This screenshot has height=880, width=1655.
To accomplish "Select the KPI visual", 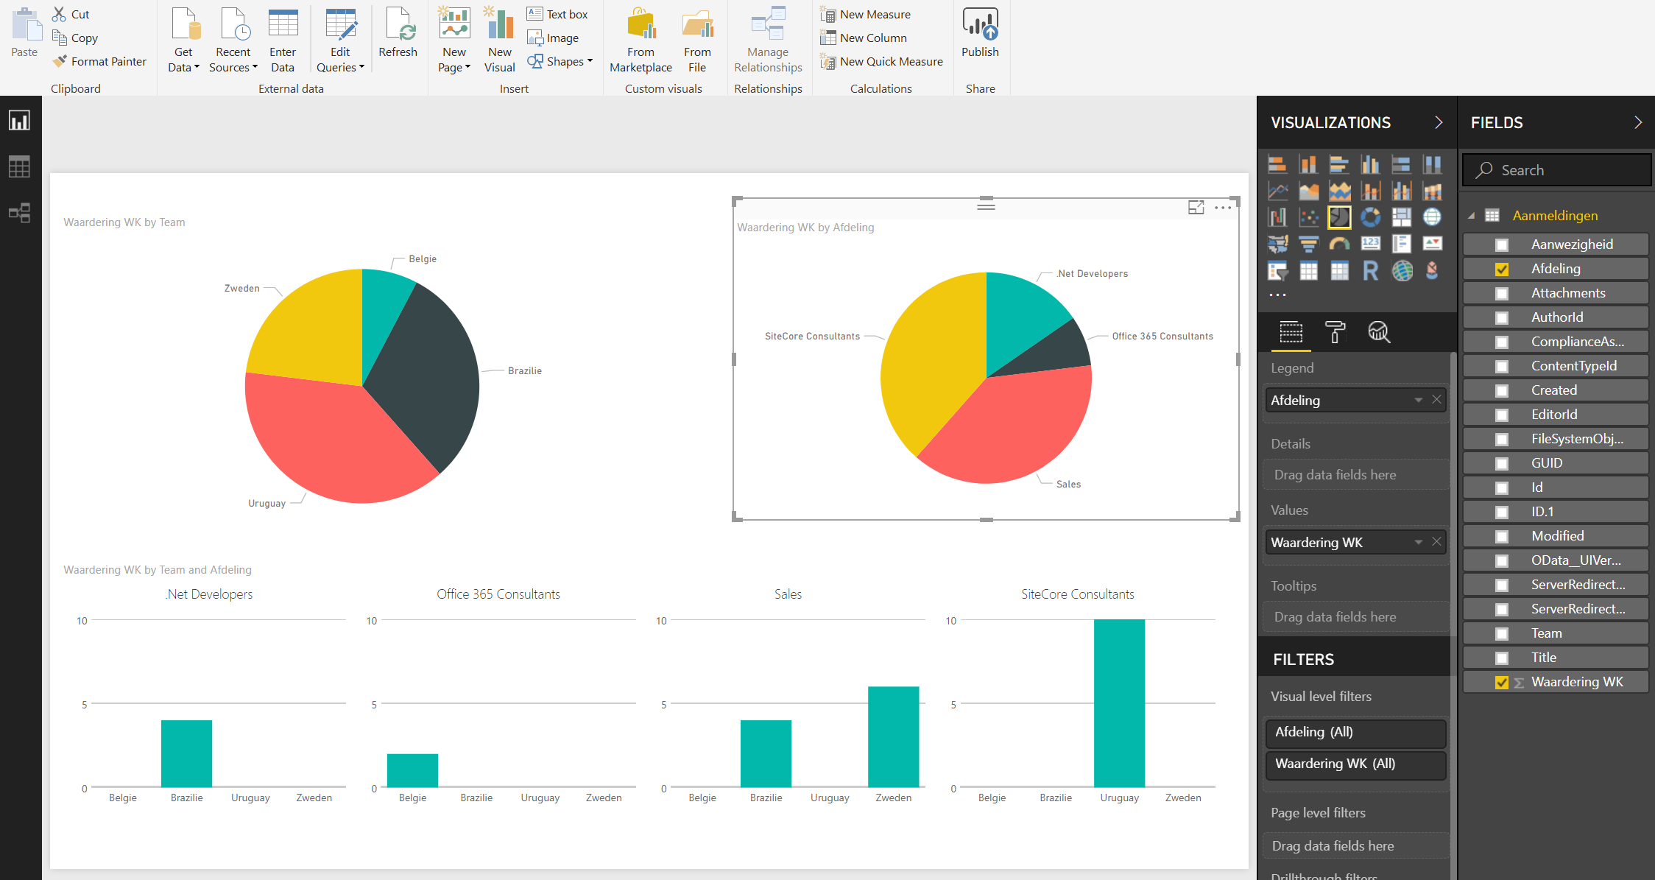I will (x=1432, y=244).
